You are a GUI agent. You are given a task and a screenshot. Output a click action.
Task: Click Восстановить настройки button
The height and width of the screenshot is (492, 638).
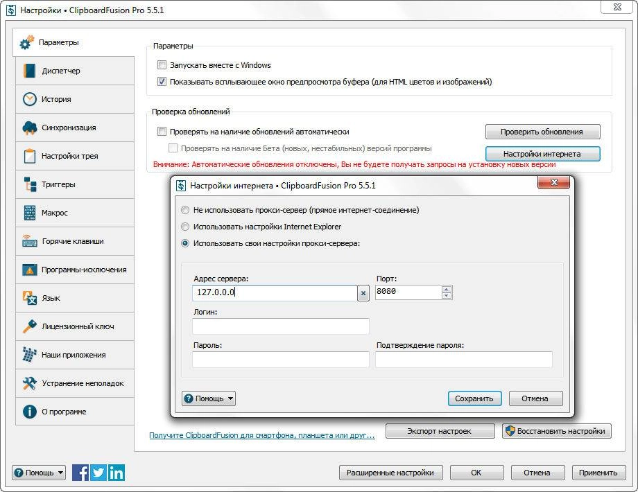click(557, 431)
